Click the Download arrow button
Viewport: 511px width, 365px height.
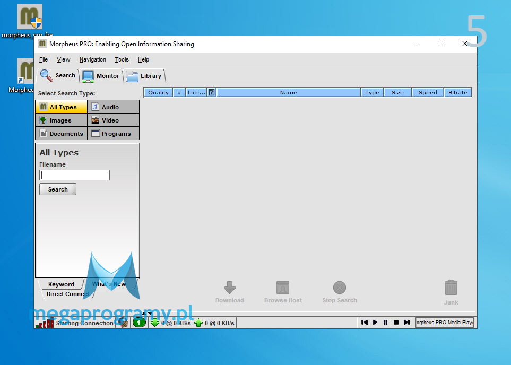[230, 292]
